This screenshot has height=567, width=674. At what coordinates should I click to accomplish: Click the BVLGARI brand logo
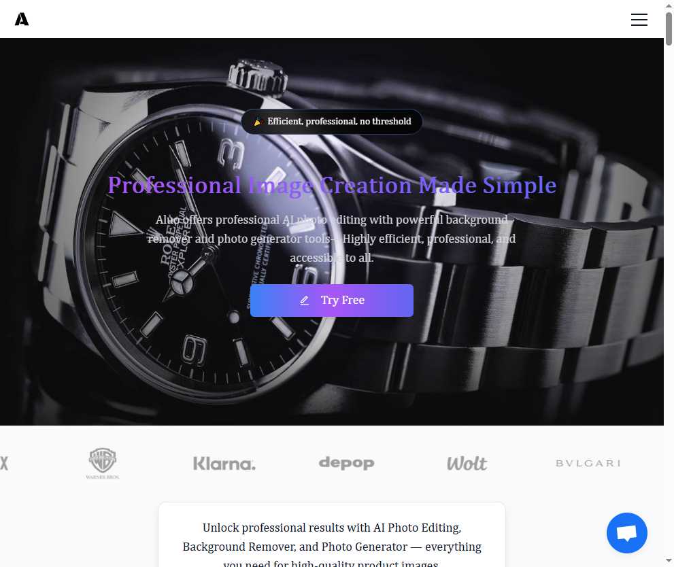pyautogui.click(x=588, y=463)
